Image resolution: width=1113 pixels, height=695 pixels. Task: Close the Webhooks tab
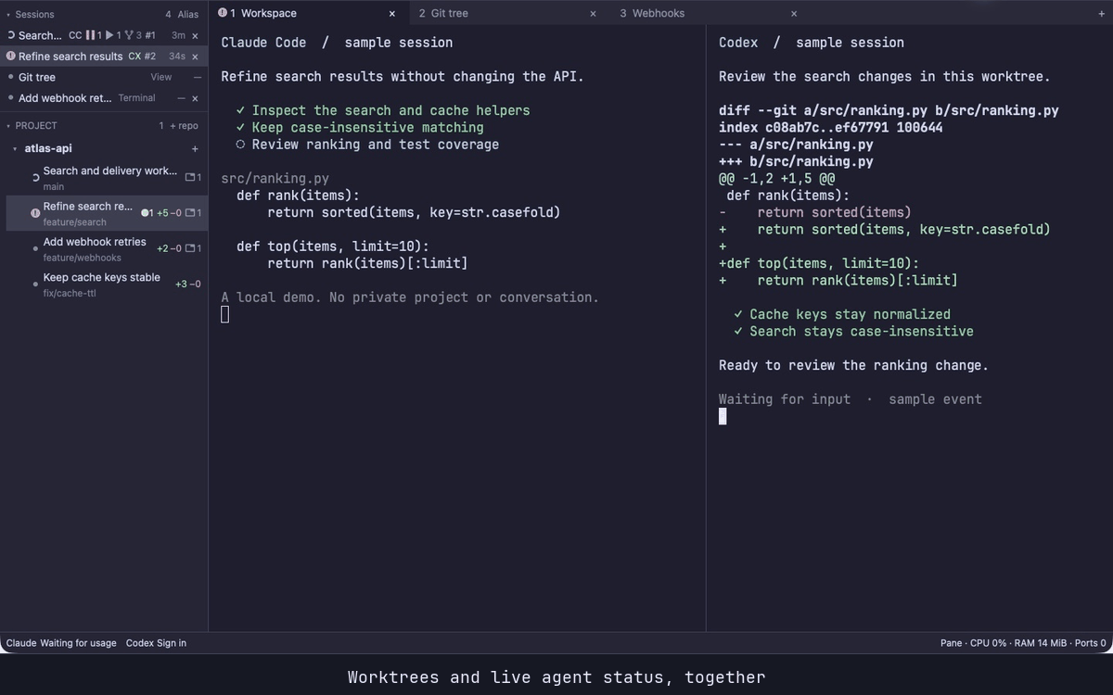click(x=793, y=14)
